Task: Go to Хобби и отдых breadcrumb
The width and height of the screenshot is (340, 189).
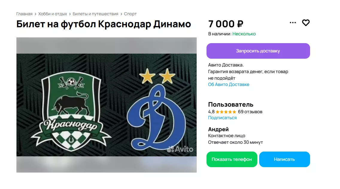Action: coord(52,14)
